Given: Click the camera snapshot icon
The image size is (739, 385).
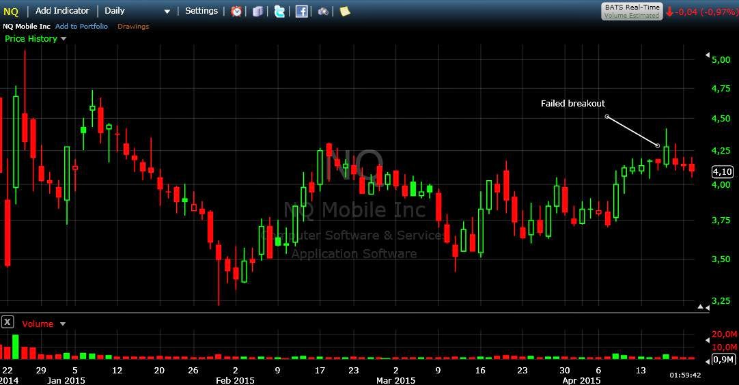Looking at the screenshot, I should pyautogui.click(x=323, y=12).
